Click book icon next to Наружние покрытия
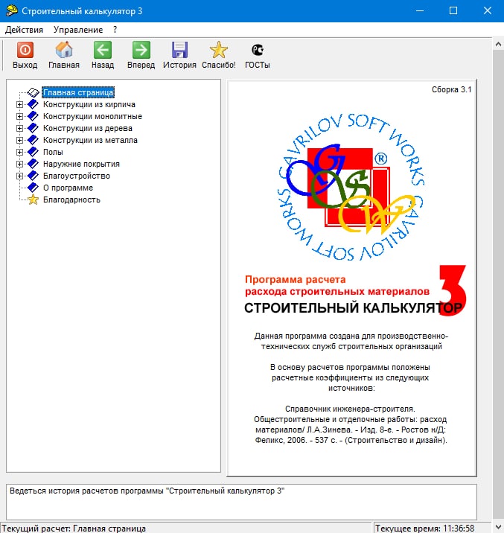504x533 pixels. tap(33, 164)
